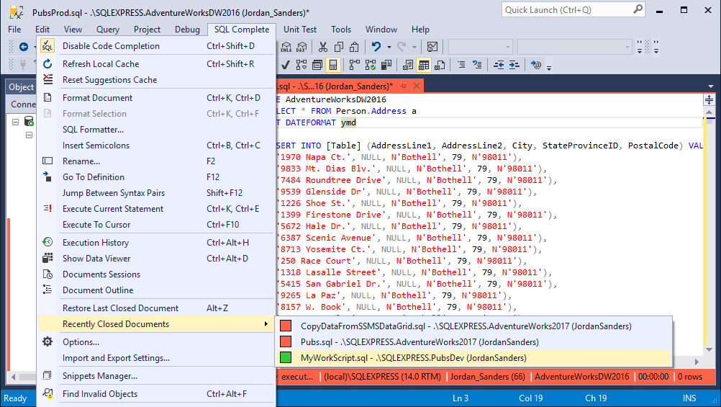The width and height of the screenshot is (721, 407).
Task: Click the Cut scissors icon
Action: coord(323,47)
